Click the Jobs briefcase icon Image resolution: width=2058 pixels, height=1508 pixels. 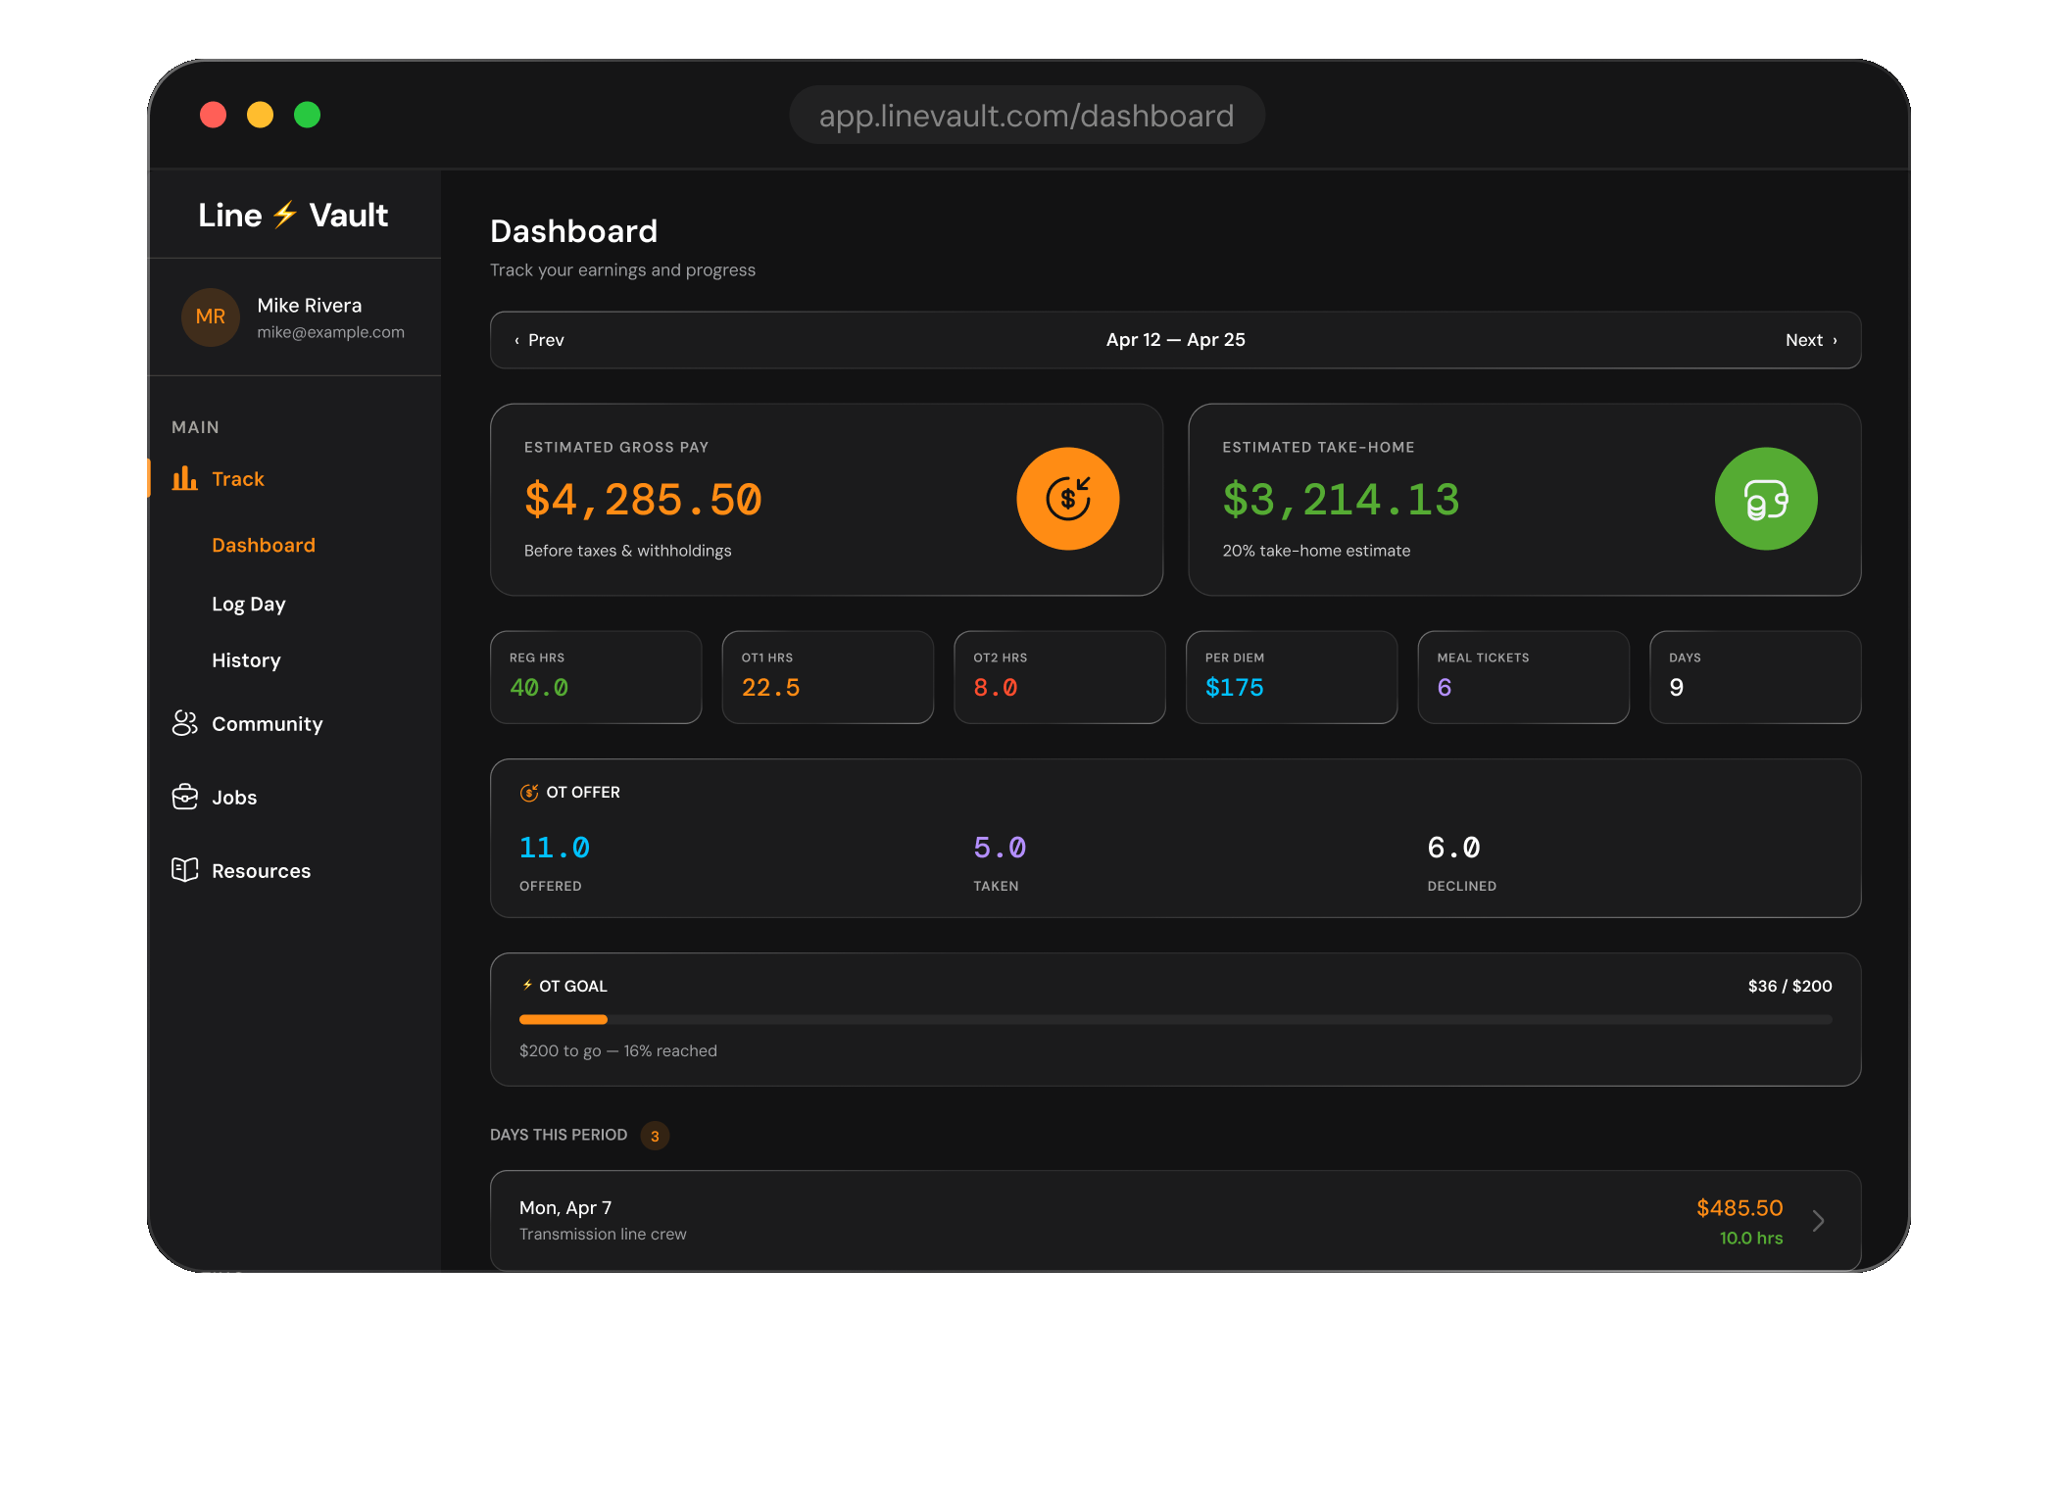point(184,797)
